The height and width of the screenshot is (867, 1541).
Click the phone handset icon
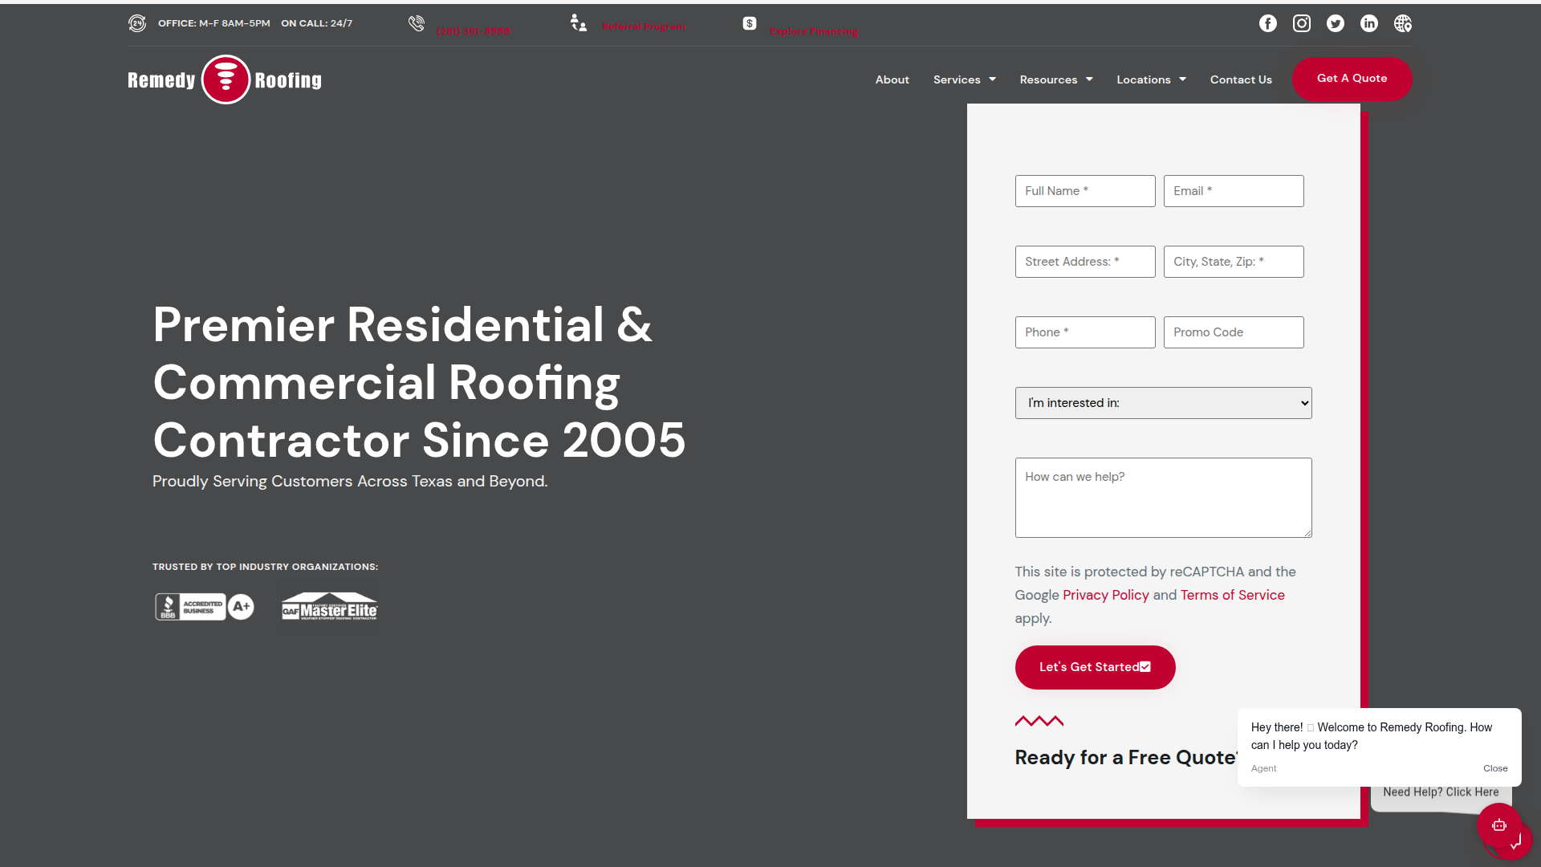[417, 23]
